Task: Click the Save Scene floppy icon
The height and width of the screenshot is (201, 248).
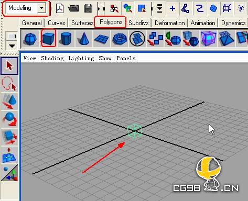Action: pyautogui.click(x=88, y=8)
